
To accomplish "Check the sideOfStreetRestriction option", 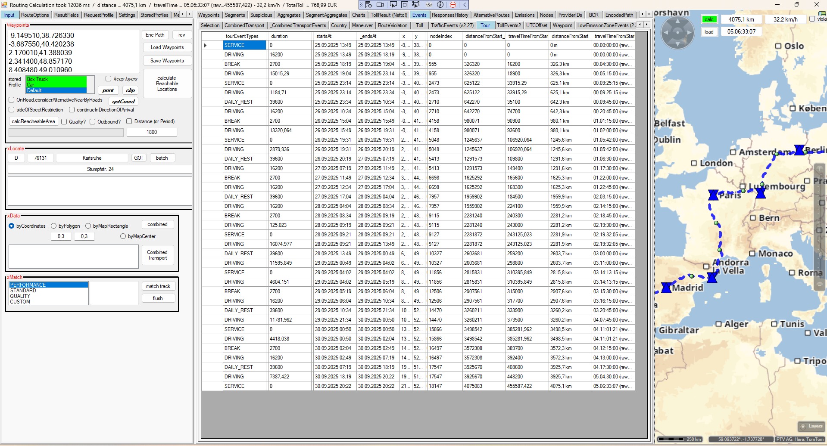I will [12, 110].
